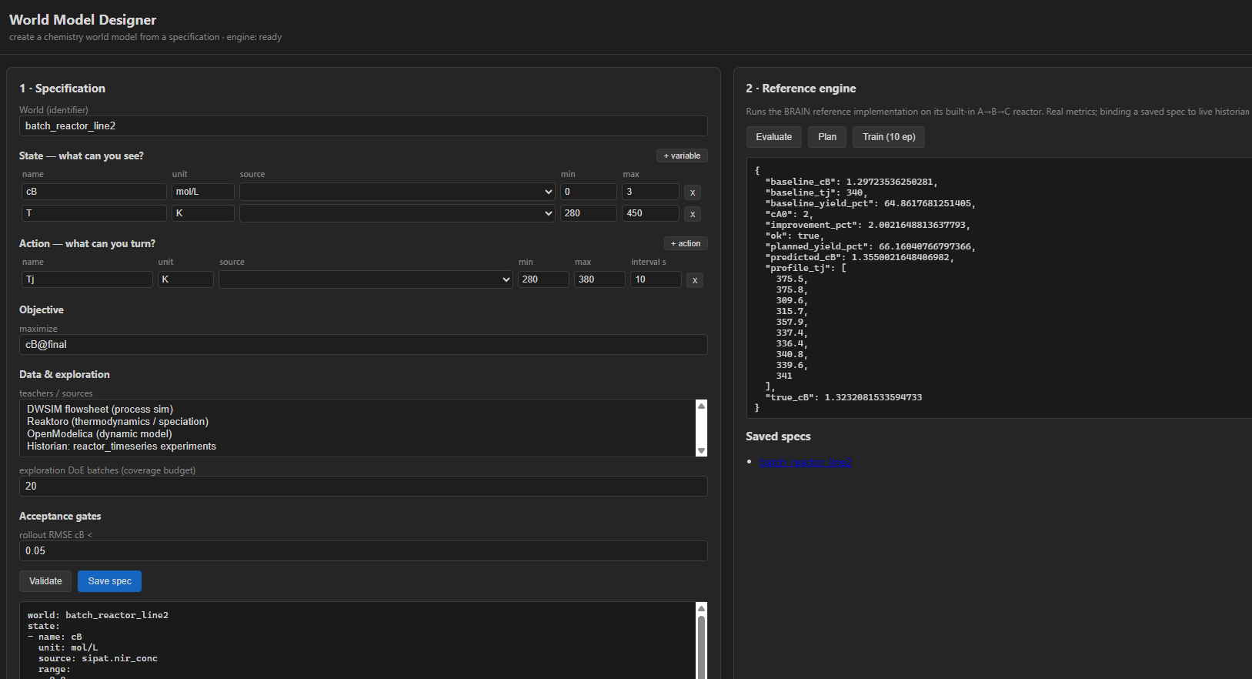Viewport: 1252px width, 679px height.
Task: Click the "true_cB" result line
Action: (843, 398)
